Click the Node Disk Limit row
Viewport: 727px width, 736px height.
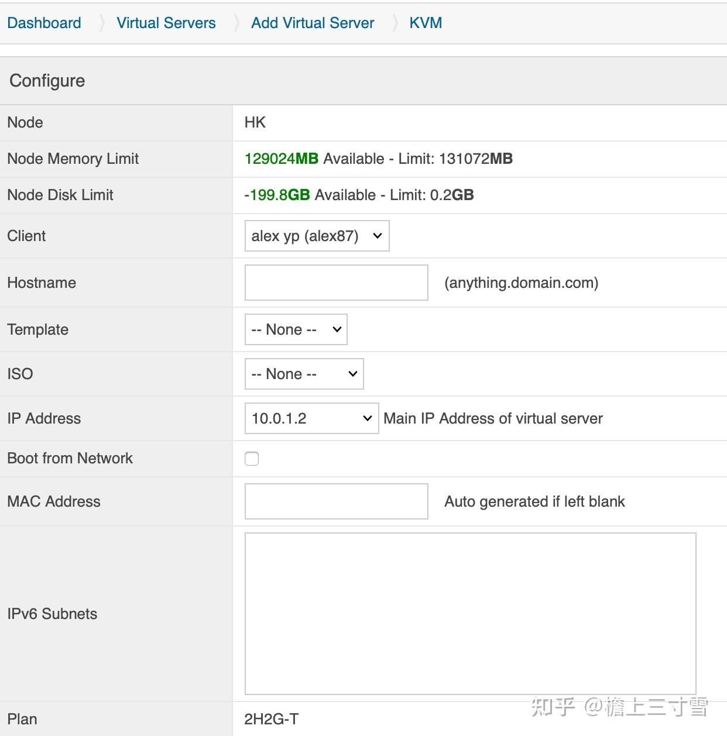359,195
